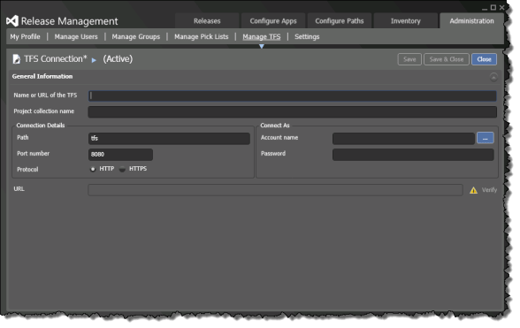Screen dimensions: 520x328
Task: Browse for account with ellipsis button
Action: [x=485, y=138]
